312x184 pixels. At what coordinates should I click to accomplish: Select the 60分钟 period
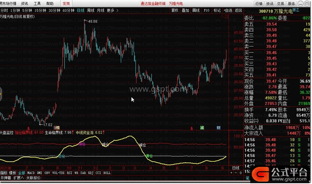pyautogui.click(x=69, y=10)
